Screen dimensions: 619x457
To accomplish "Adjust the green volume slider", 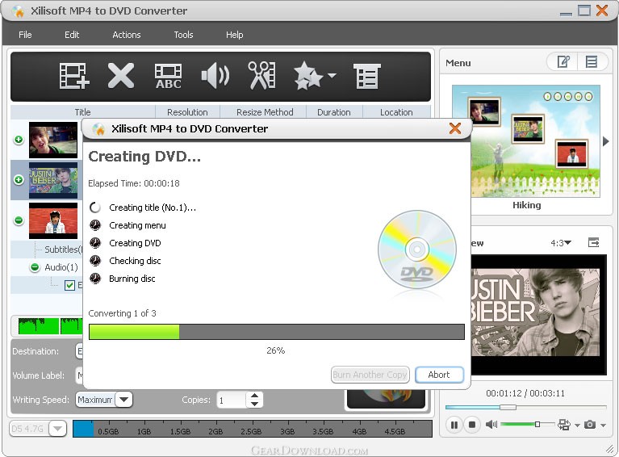I will 528,425.
